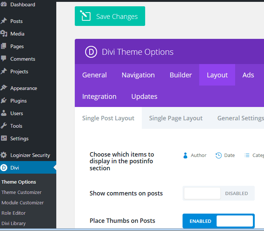This screenshot has height=231, width=264.
Task: Go to the Ads tab
Action: coord(248,75)
